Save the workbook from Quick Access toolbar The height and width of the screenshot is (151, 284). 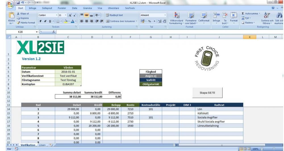[x=18, y=3]
